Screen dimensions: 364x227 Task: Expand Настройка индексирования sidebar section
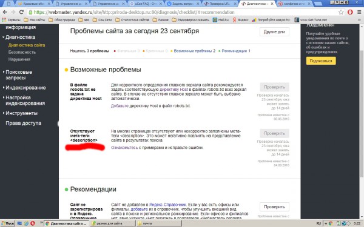(x=25, y=100)
